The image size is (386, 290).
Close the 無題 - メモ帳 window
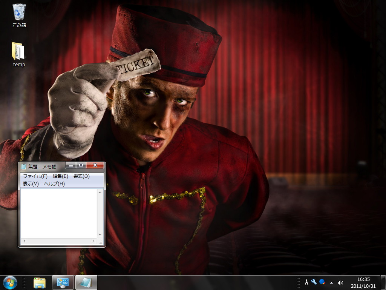(x=95, y=165)
